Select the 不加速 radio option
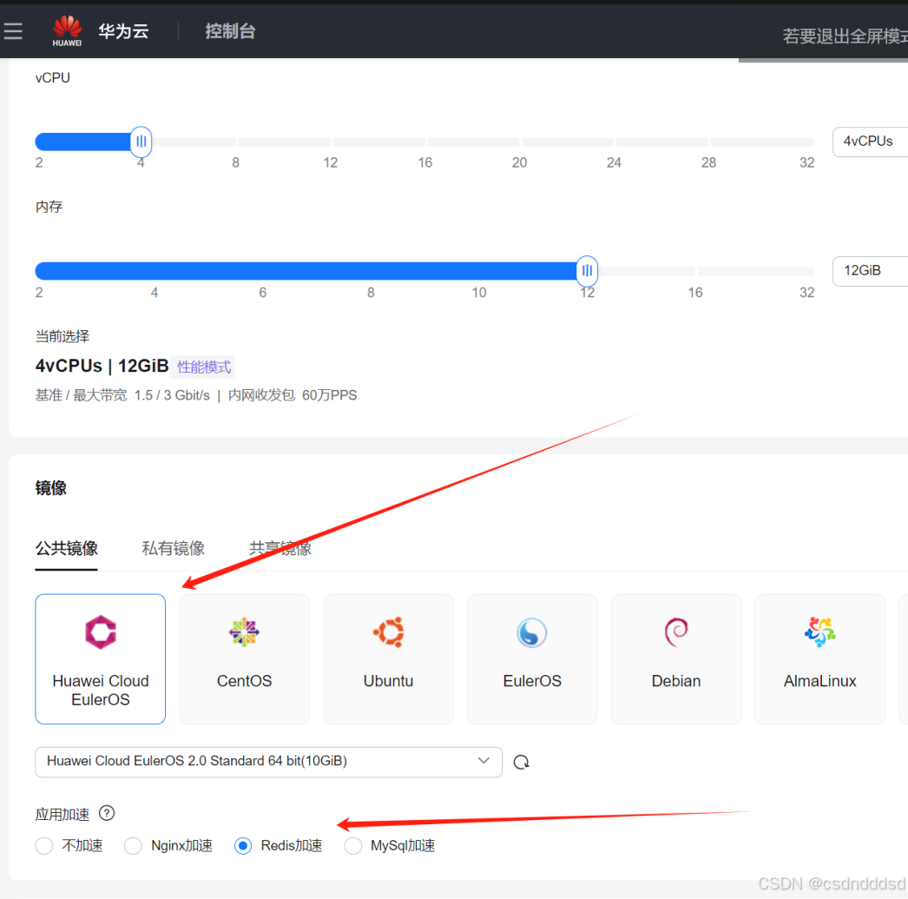908x899 pixels. pyautogui.click(x=44, y=846)
